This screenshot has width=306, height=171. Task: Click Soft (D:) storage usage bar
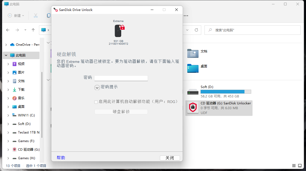[x=226, y=92]
